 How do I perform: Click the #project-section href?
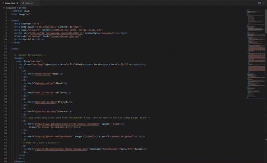coord(45,102)
